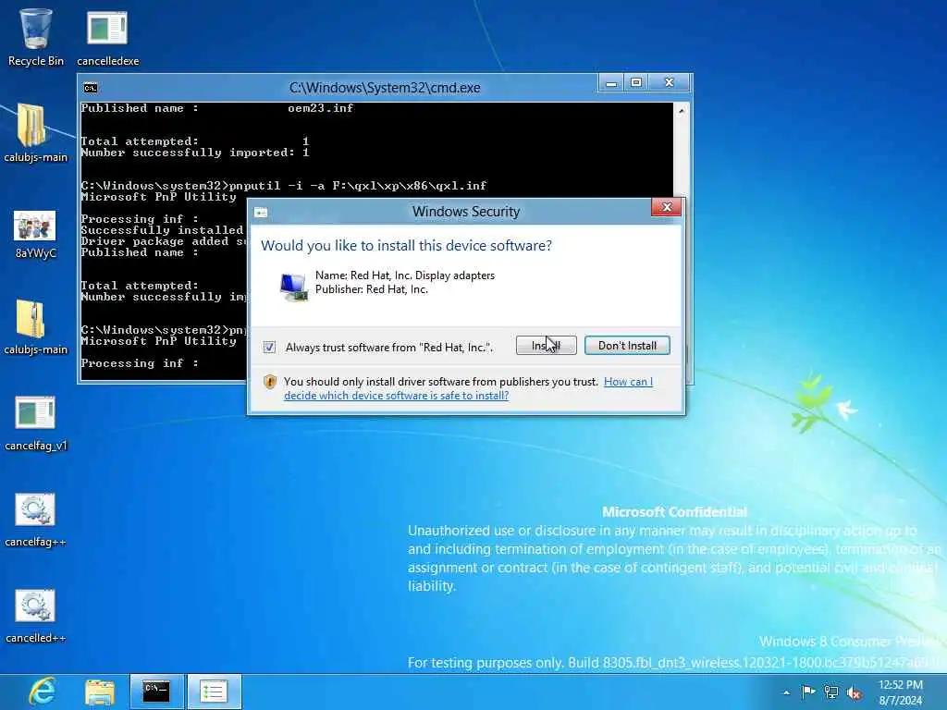Click the cmd.exe scrollbar up arrow
The height and width of the screenshot is (710, 947).
coord(682,111)
